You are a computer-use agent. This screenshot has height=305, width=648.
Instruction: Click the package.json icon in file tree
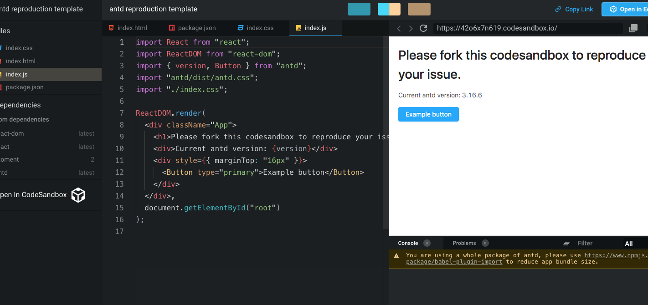coord(2,87)
